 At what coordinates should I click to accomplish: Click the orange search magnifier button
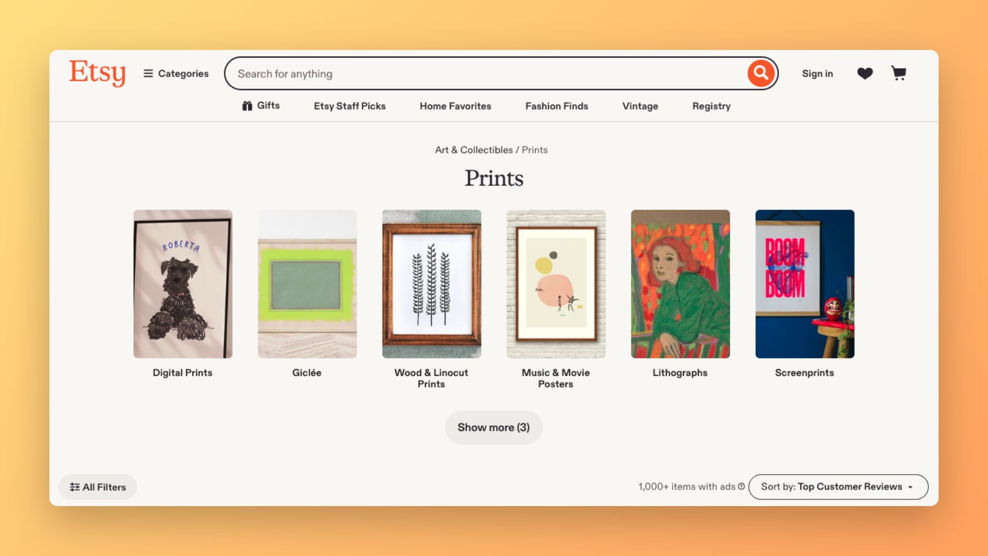coord(761,73)
